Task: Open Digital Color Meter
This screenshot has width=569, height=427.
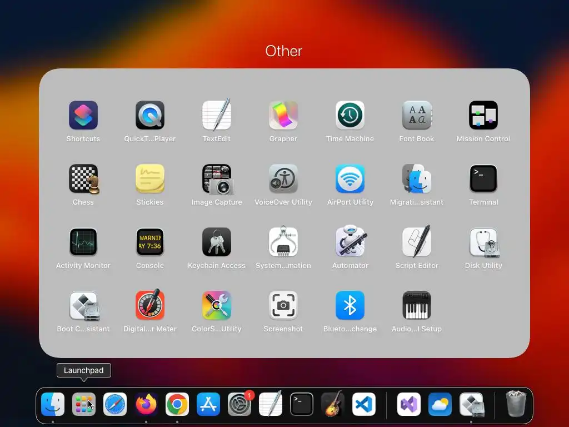Action: click(150, 305)
